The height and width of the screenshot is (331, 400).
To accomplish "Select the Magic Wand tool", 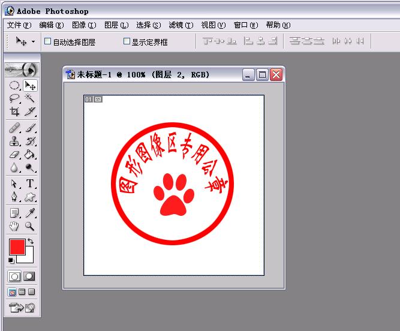I will [29, 99].
